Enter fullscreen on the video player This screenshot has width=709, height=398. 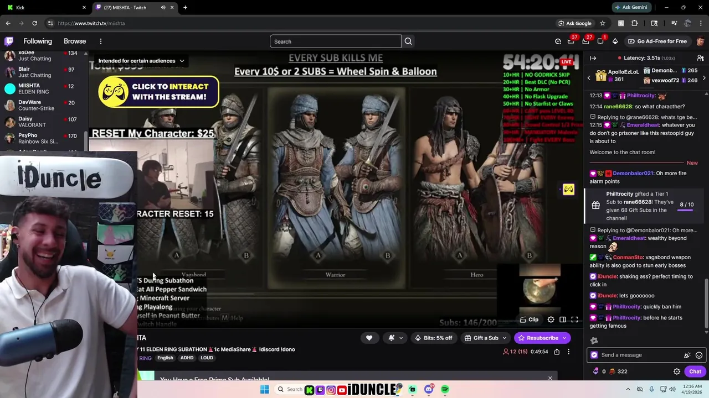coord(574,320)
